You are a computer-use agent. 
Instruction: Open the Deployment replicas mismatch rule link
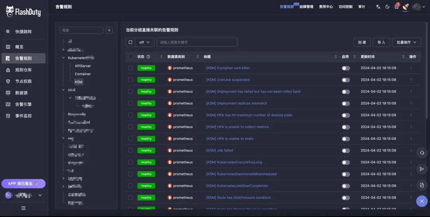pyautogui.click(x=236, y=103)
